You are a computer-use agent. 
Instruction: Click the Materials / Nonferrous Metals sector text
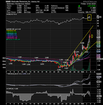[x=19, y=4]
